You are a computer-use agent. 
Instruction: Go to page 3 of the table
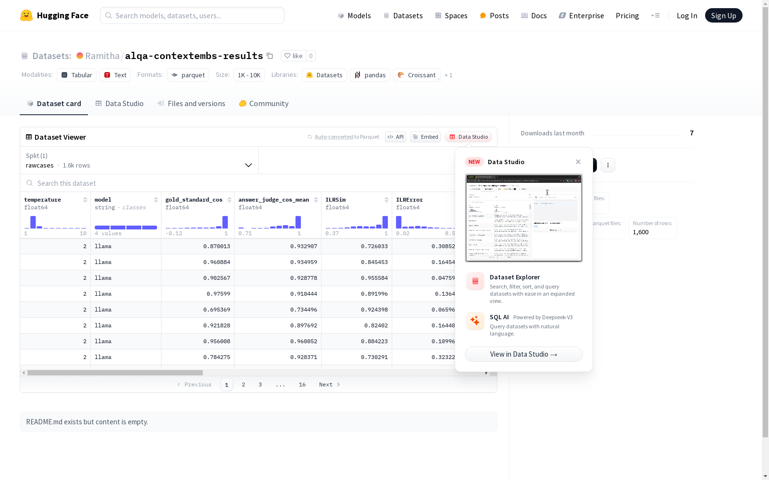[x=260, y=384]
